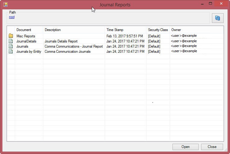Minimize the Journal Reports window

pos(202,4)
